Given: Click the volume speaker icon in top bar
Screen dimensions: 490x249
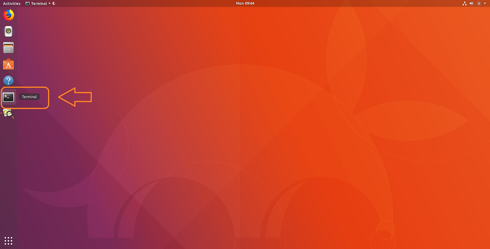Looking at the screenshot, I should pos(472,4).
